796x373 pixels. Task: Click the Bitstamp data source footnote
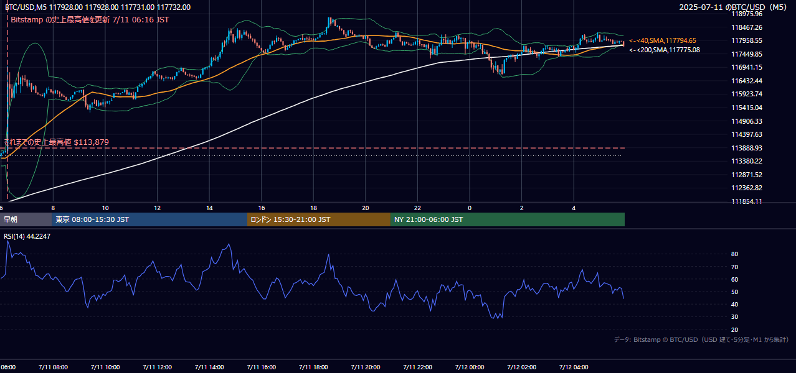pyautogui.click(x=701, y=339)
